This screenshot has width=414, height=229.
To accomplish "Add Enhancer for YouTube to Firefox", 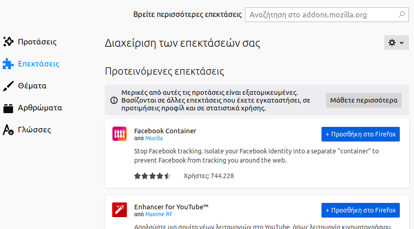I will coord(360,210).
